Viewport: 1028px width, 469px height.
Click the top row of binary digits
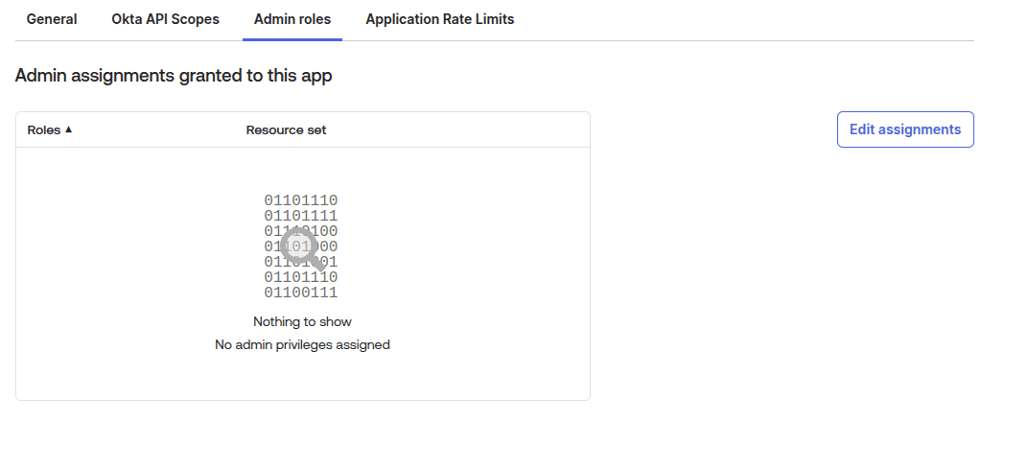pyautogui.click(x=301, y=200)
